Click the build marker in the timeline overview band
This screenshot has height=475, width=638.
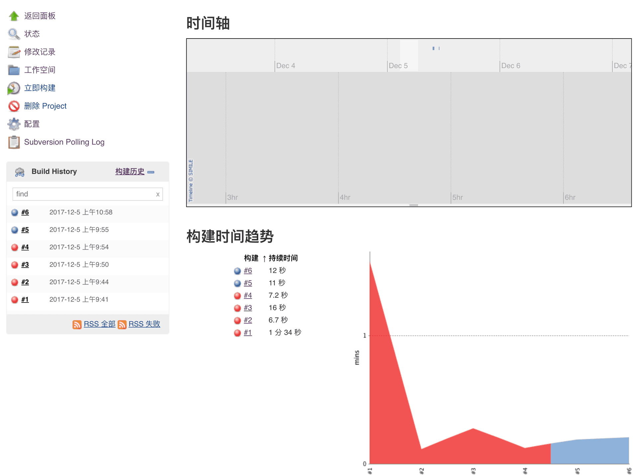(x=433, y=49)
